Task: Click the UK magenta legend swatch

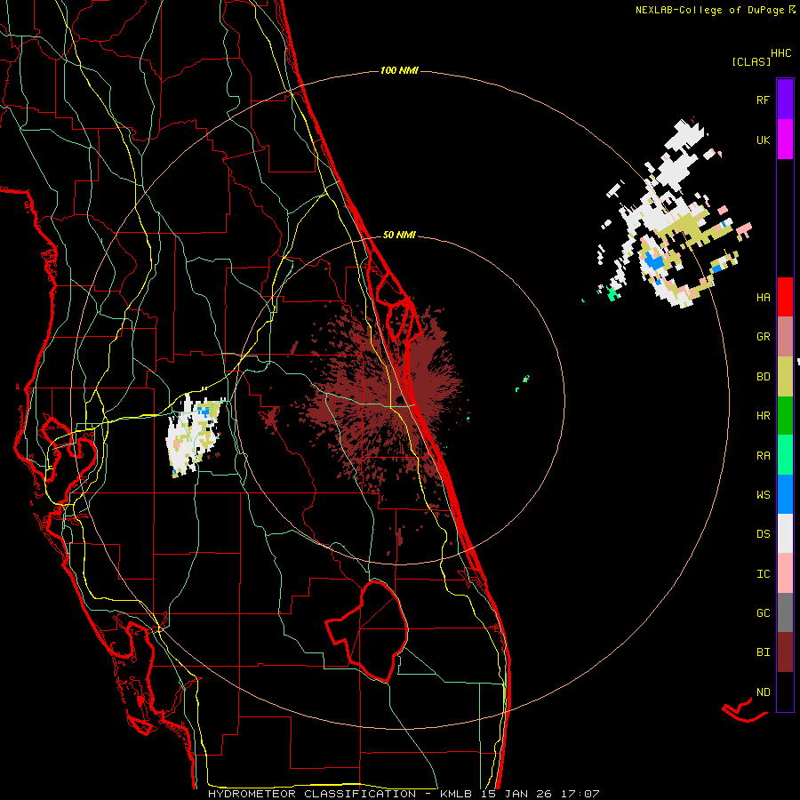Action: pos(785,139)
